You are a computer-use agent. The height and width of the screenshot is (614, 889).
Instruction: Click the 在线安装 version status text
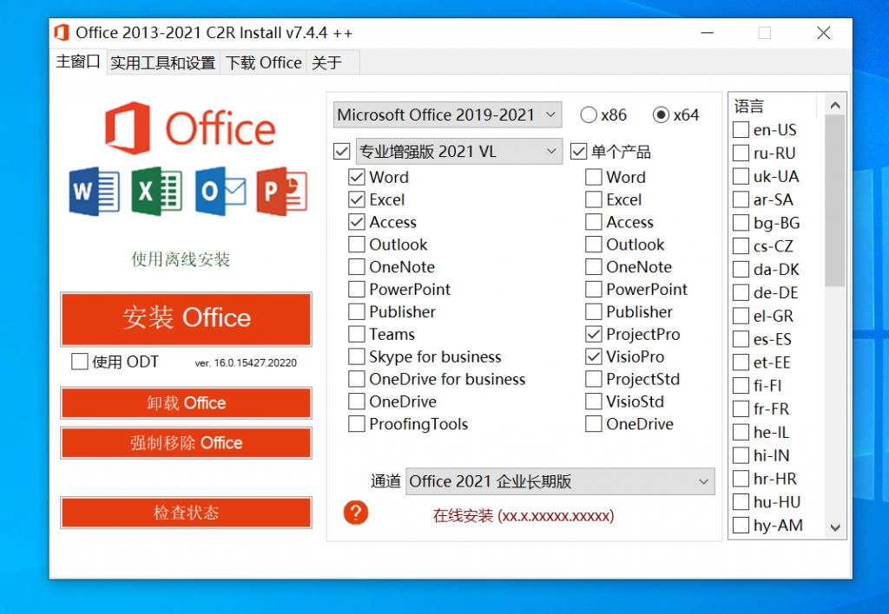click(x=524, y=516)
